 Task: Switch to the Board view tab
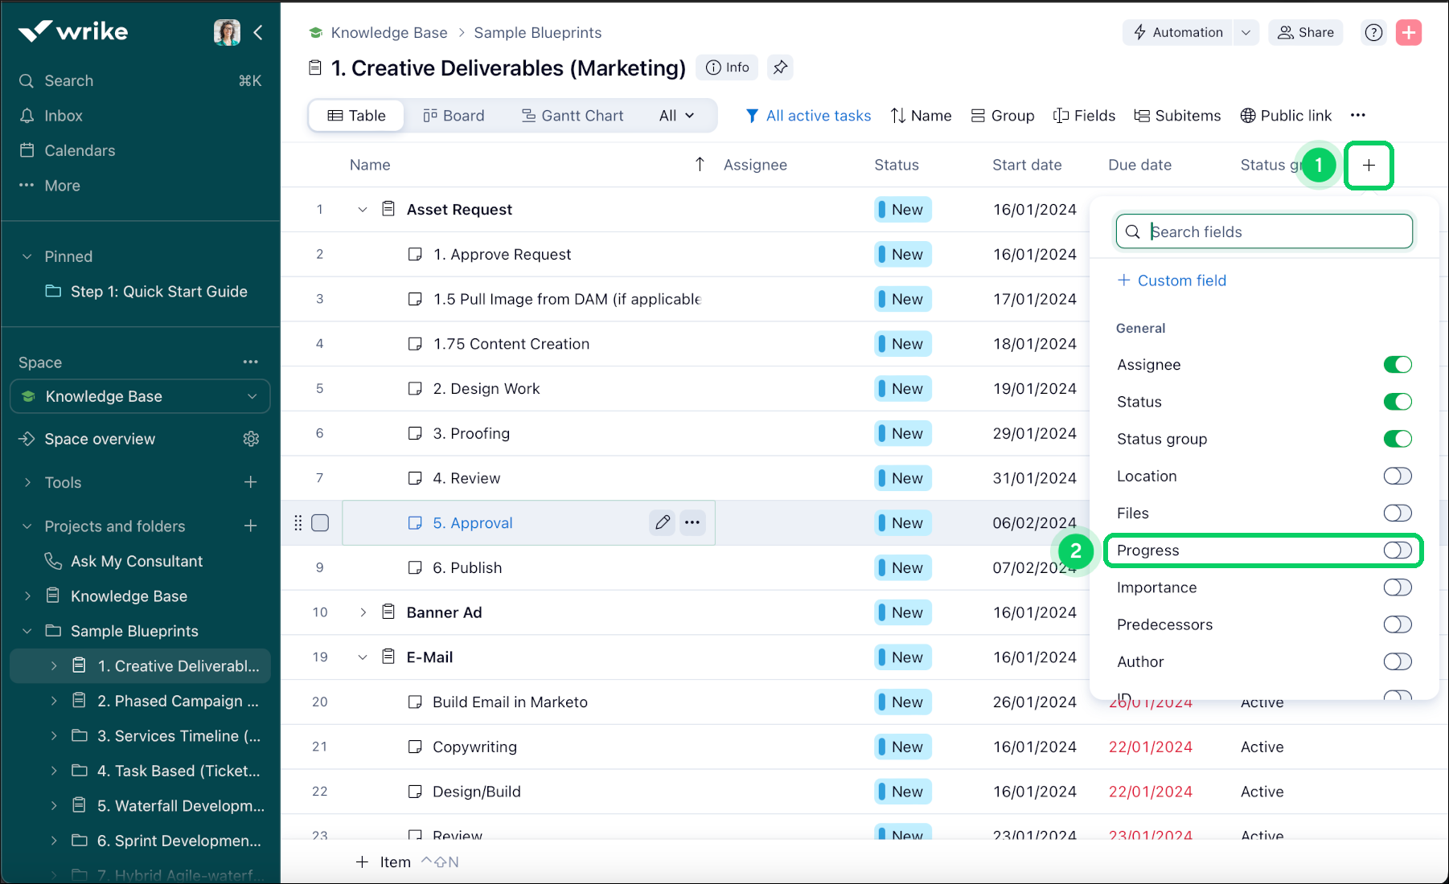pos(454,116)
